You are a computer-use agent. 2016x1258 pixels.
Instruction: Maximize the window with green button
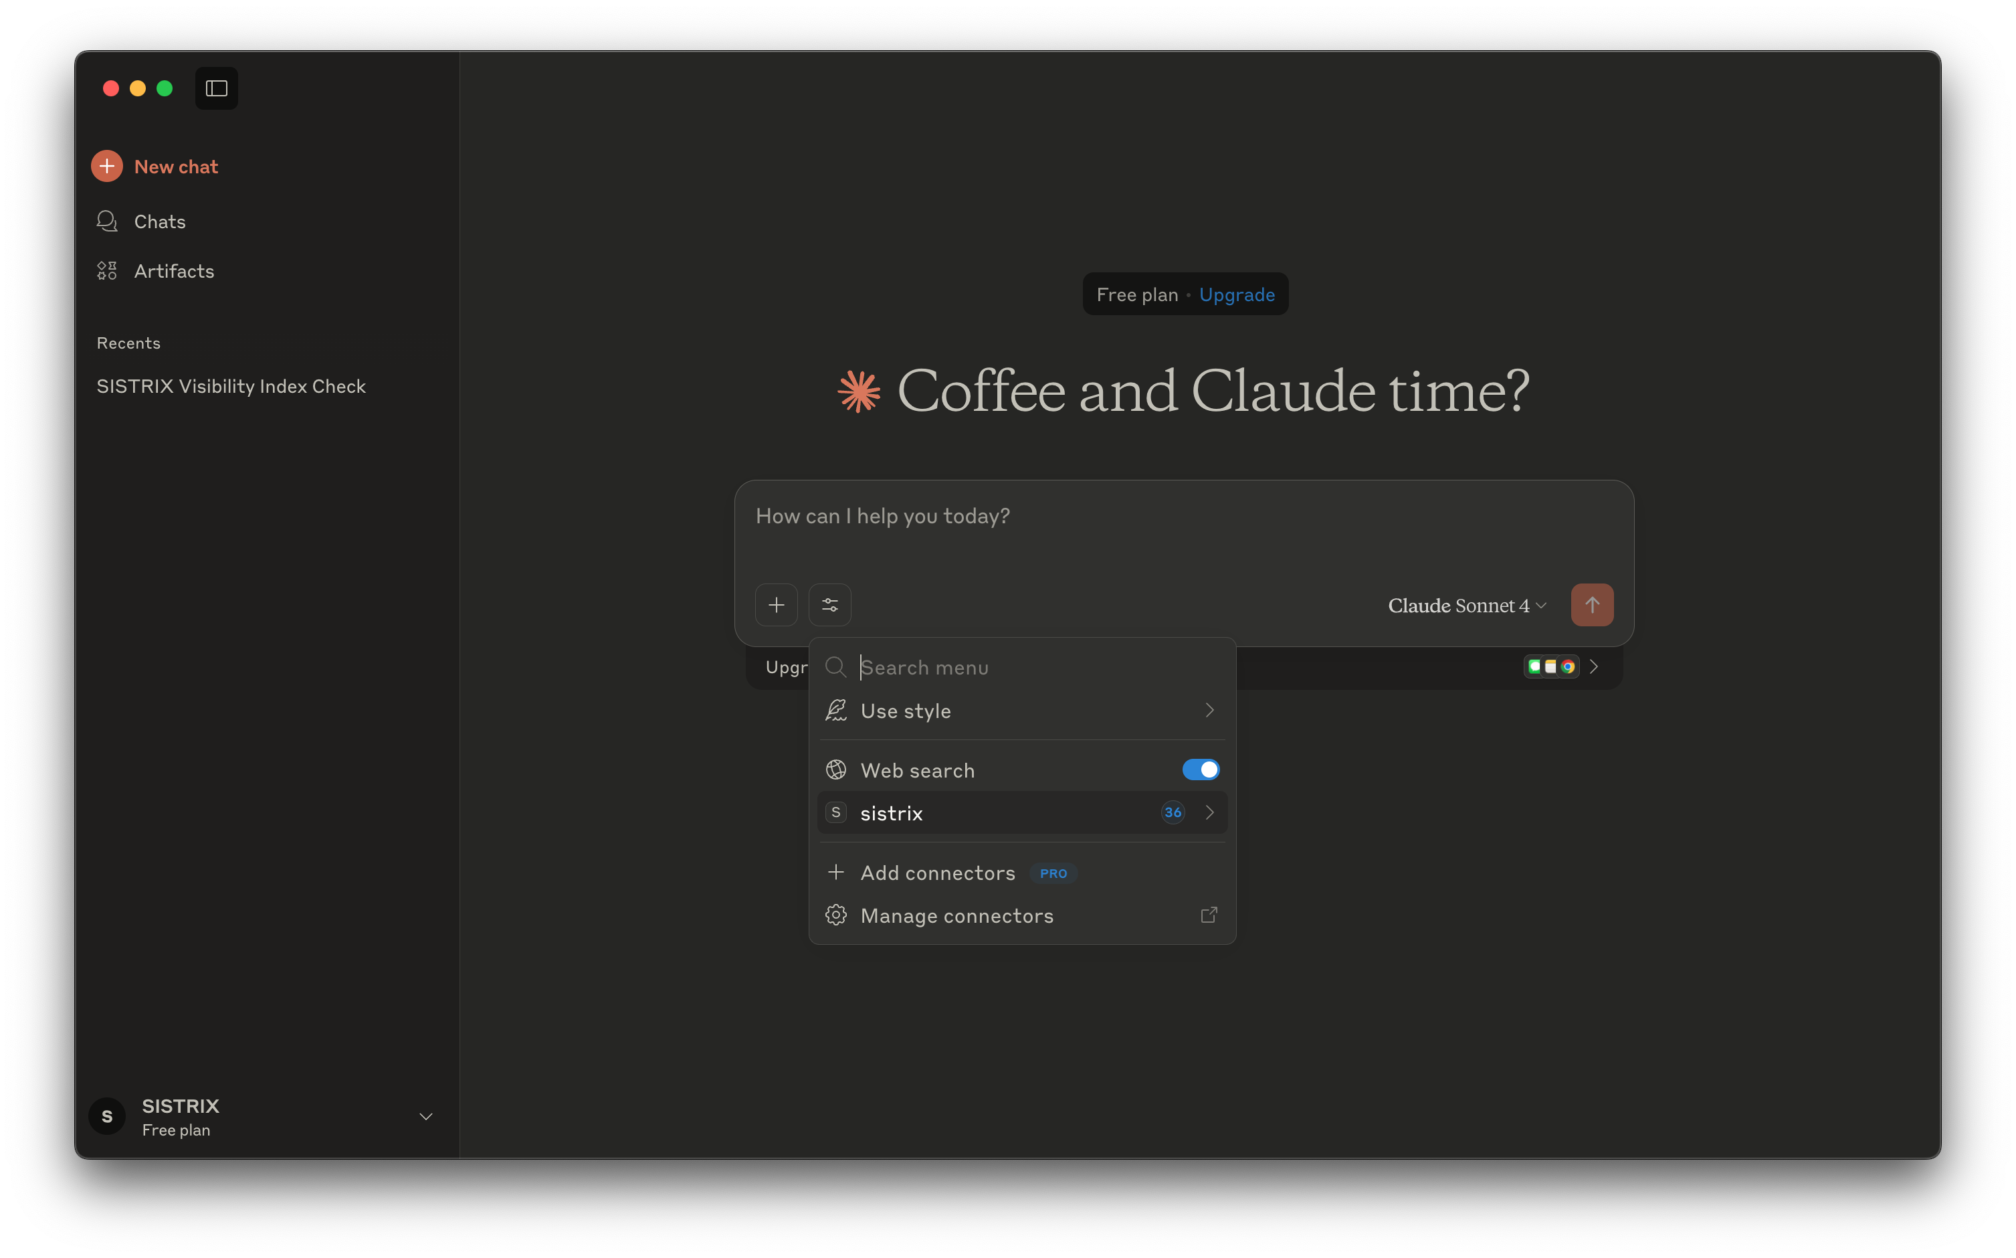click(164, 88)
